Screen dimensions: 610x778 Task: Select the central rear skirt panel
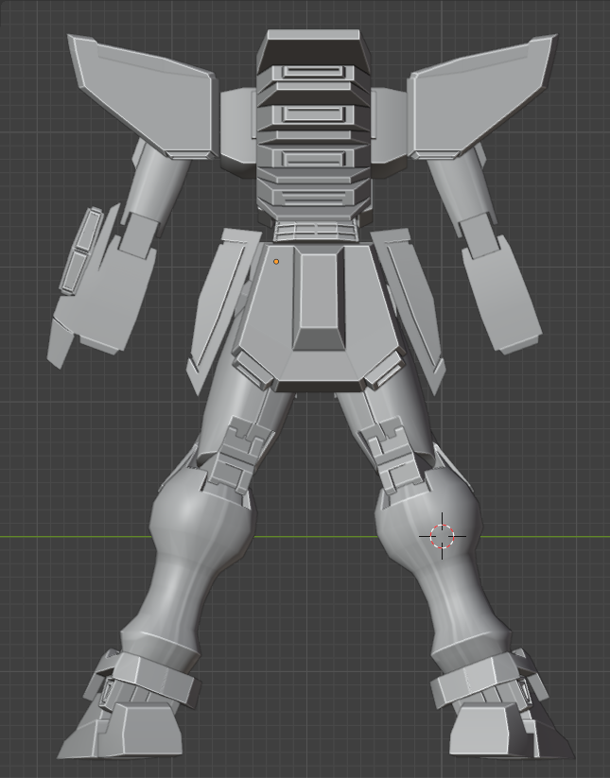click(x=318, y=303)
